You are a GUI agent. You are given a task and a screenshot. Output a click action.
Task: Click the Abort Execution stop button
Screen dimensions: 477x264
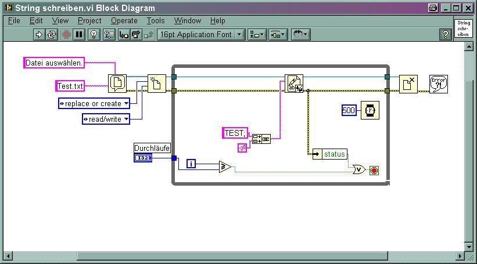tap(66, 35)
